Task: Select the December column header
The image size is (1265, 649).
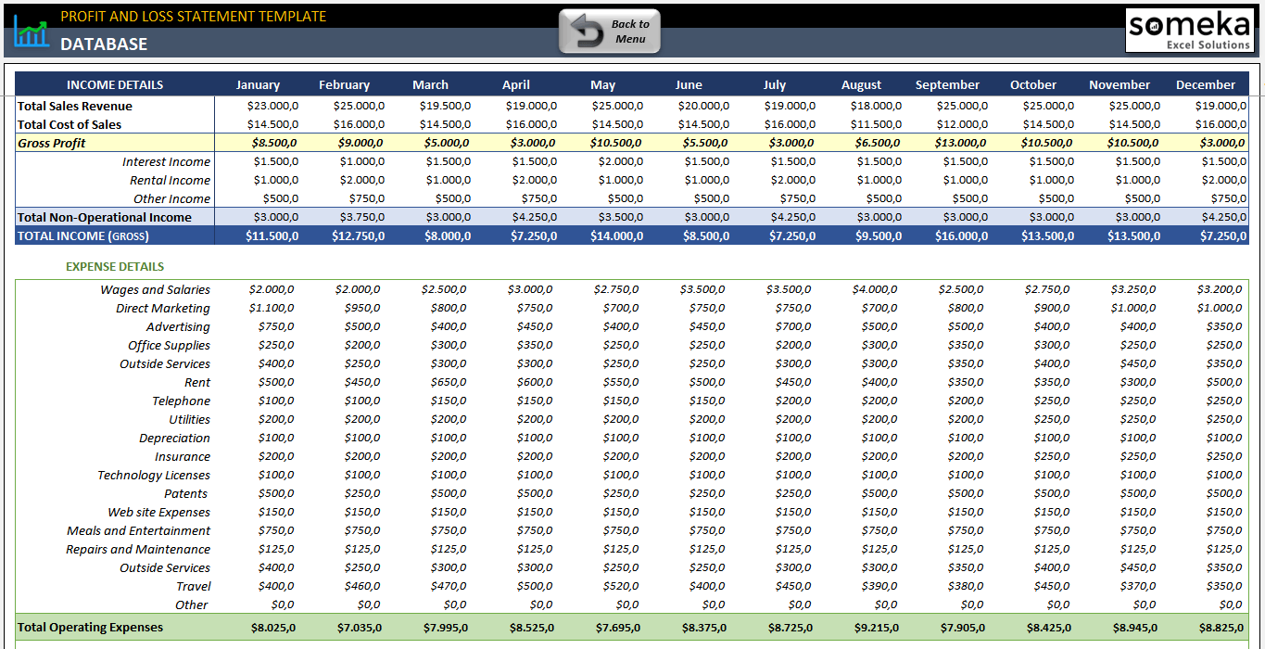Action: [x=1205, y=84]
